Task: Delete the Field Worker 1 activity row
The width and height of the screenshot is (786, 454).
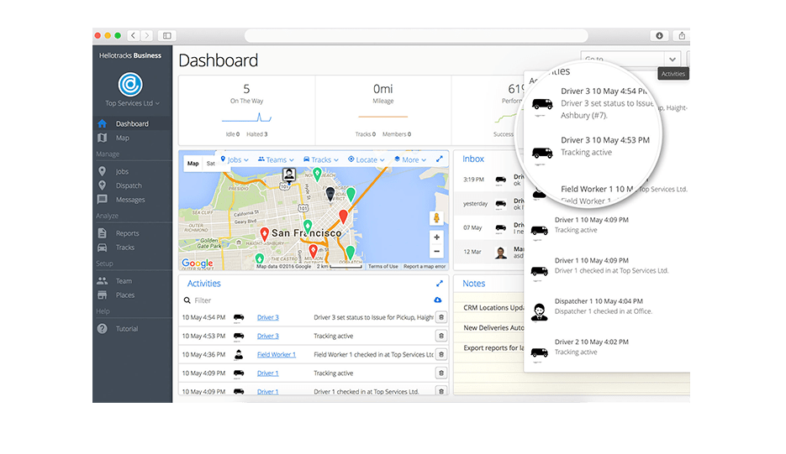Action: coord(441,354)
